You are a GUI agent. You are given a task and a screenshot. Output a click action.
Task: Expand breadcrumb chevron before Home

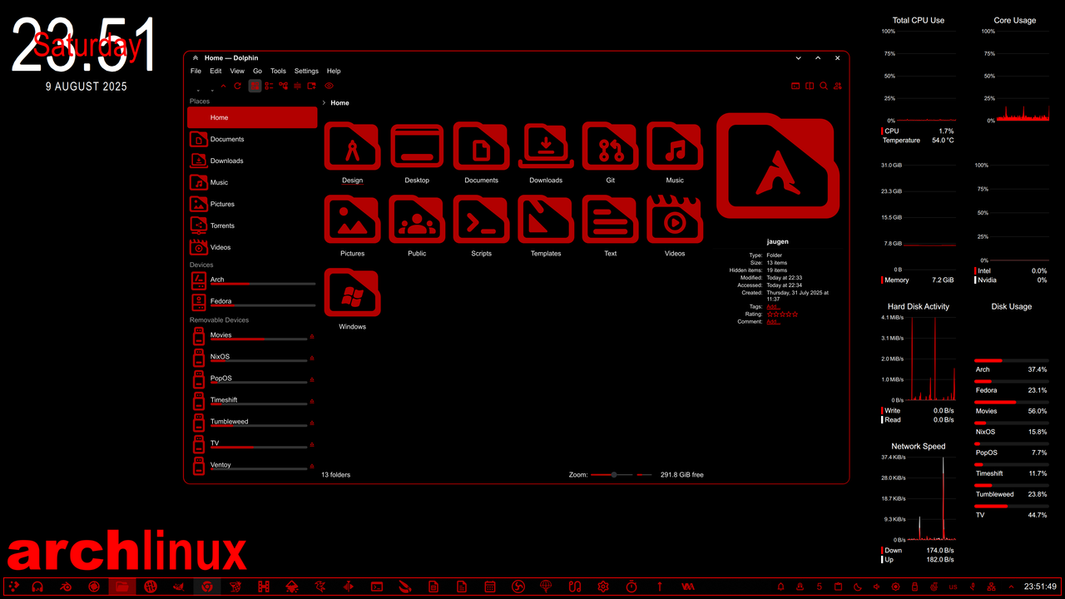324,103
